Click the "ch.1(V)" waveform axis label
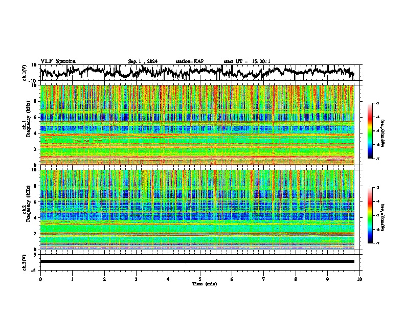The height and width of the screenshot is (313, 405). tap(25, 73)
